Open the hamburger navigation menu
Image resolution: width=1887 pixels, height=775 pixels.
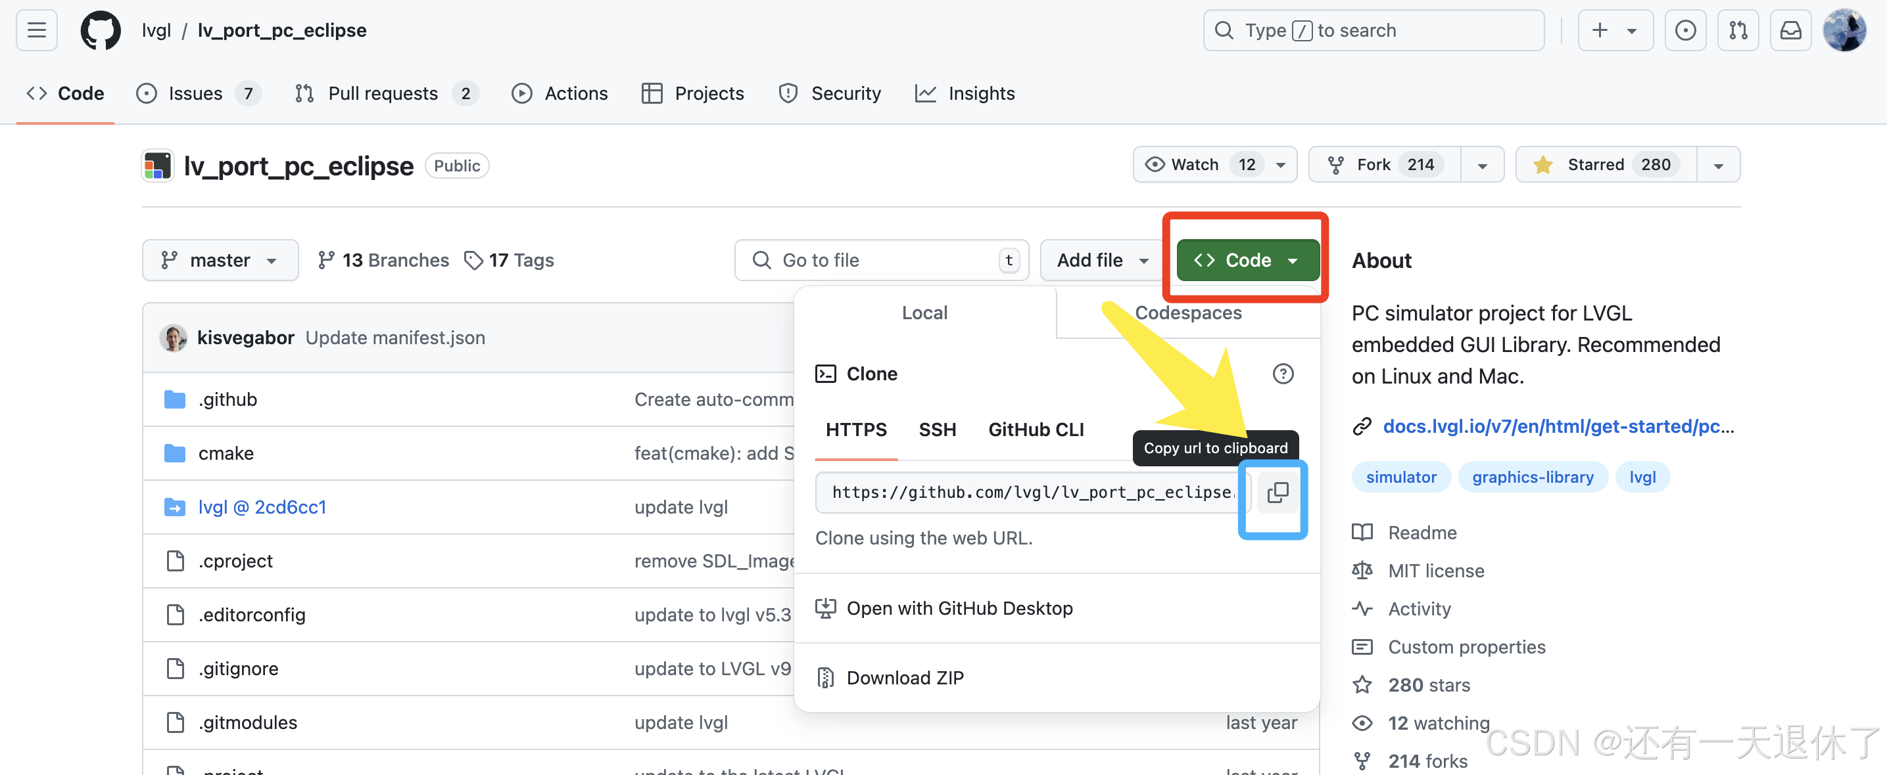37,31
